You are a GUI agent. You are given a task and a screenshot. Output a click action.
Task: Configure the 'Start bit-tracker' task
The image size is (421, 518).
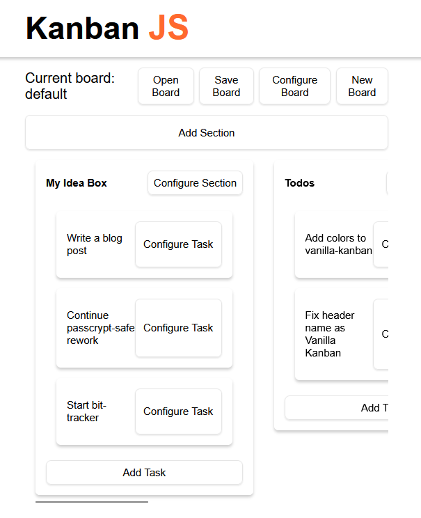pyautogui.click(x=178, y=411)
